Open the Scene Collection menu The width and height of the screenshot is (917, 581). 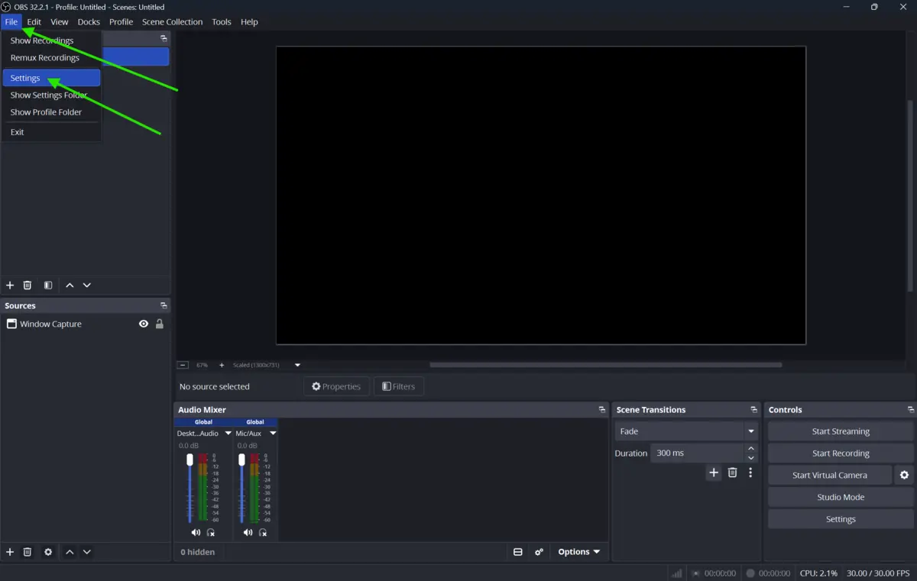click(x=172, y=21)
